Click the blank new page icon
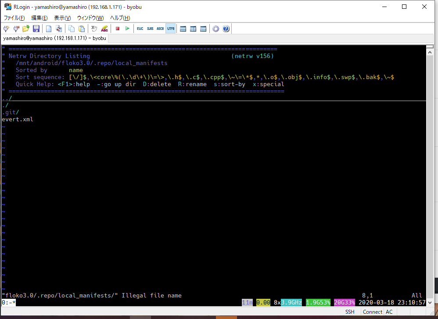The width and height of the screenshot is (438, 319). [x=49, y=29]
